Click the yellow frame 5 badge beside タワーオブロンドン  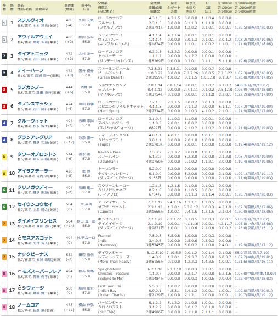pos(4,157)
